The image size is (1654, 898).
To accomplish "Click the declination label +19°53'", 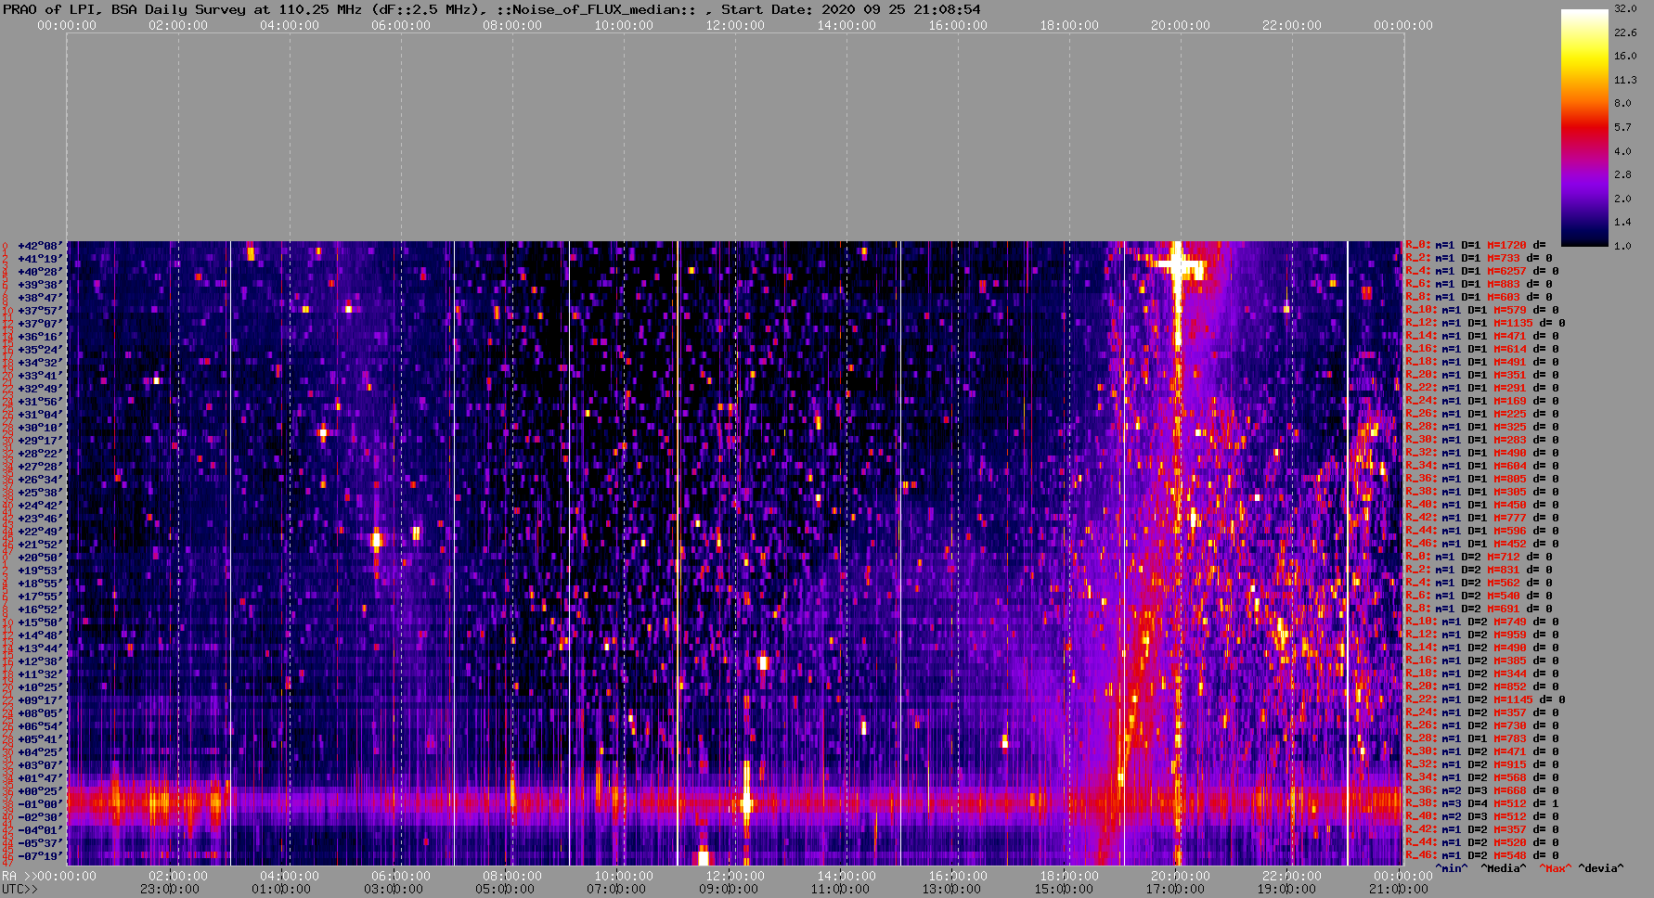I will pyautogui.click(x=40, y=571).
